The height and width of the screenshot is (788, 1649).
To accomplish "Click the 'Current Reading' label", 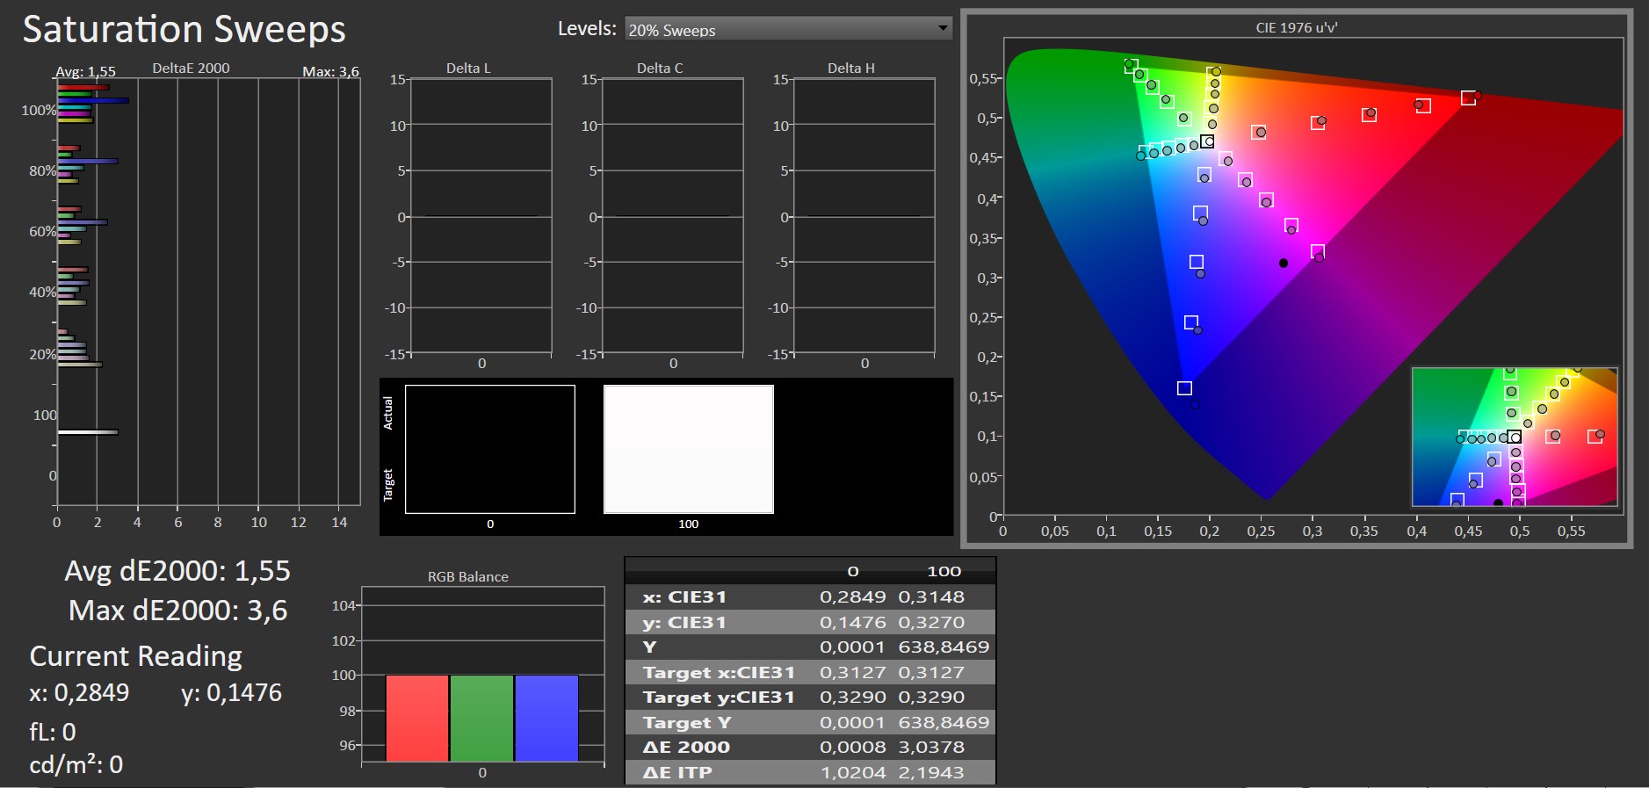I will [136, 656].
